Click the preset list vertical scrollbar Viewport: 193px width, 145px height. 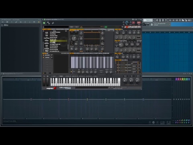point(68,47)
